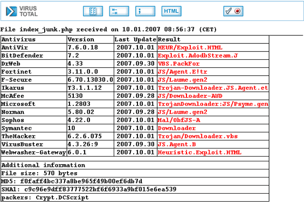This screenshot has width=304, height=205.
Task: Click the Heuristic.Exploit.HTML Webwasher result
Action: pyautogui.click(x=199, y=153)
